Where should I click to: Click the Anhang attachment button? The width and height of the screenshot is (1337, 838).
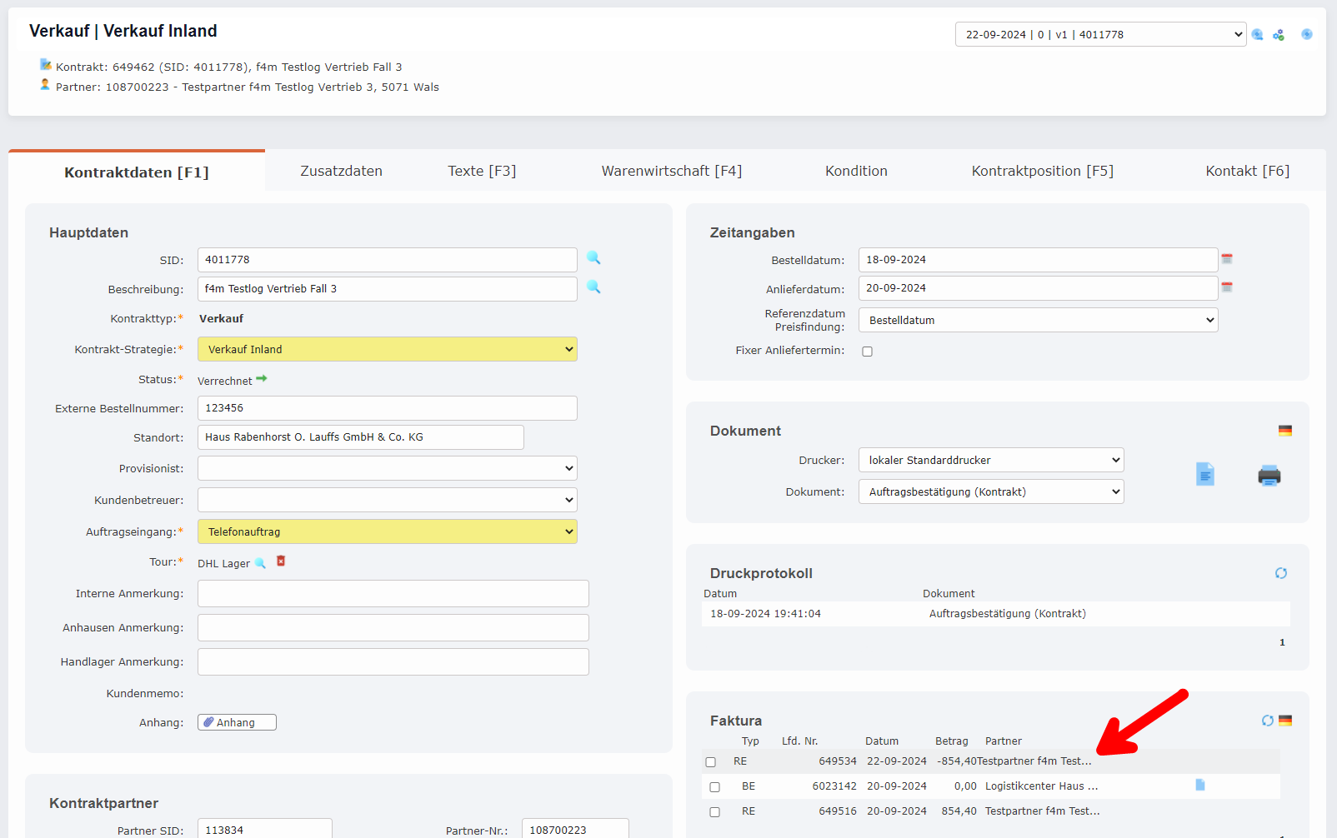pos(236,721)
